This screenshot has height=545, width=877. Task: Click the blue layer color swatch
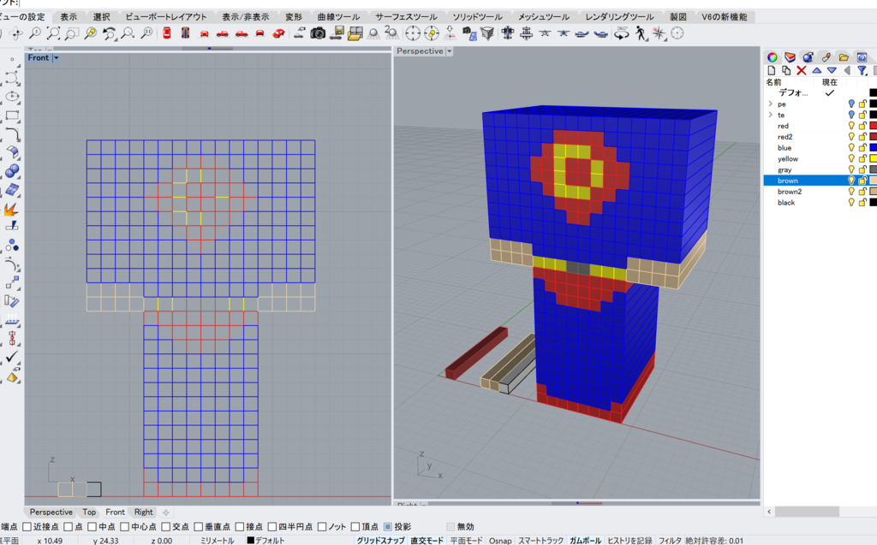(x=873, y=147)
